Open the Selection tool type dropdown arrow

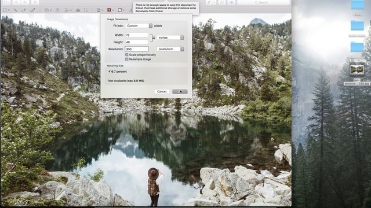coord(9,10)
